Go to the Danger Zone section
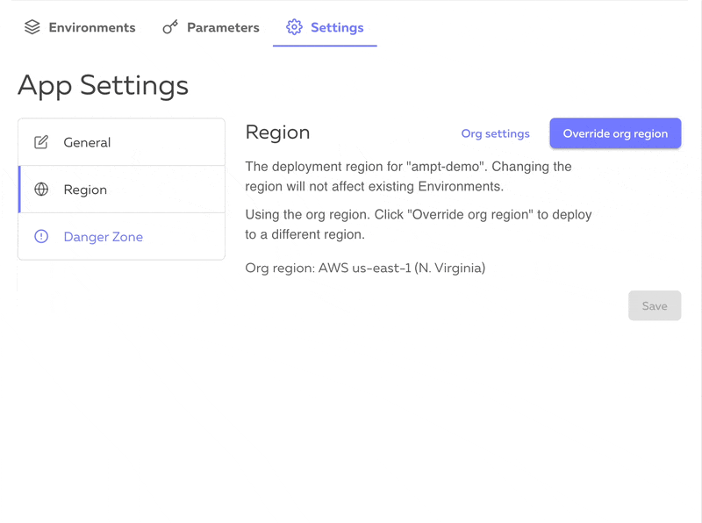The width and height of the screenshot is (702, 523). [x=121, y=236]
